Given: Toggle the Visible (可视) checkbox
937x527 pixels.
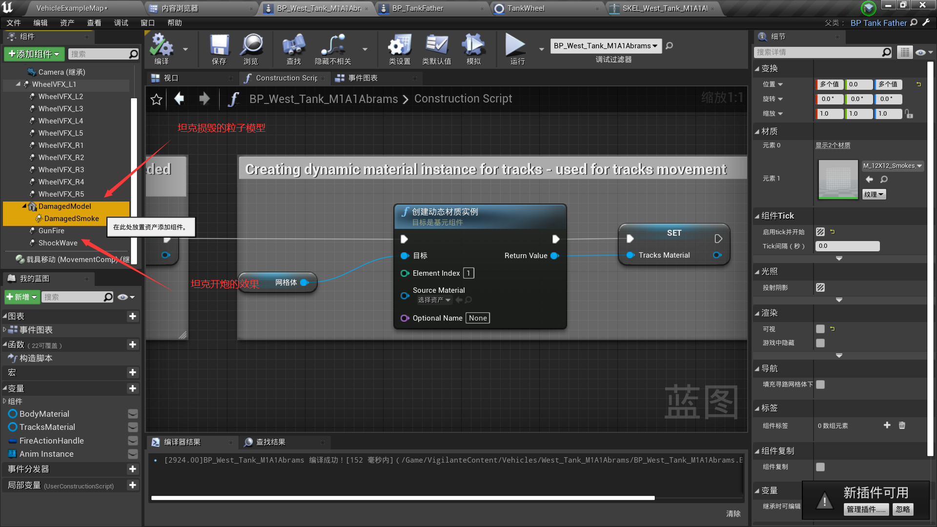Looking at the screenshot, I should click(x=820, y=329).
